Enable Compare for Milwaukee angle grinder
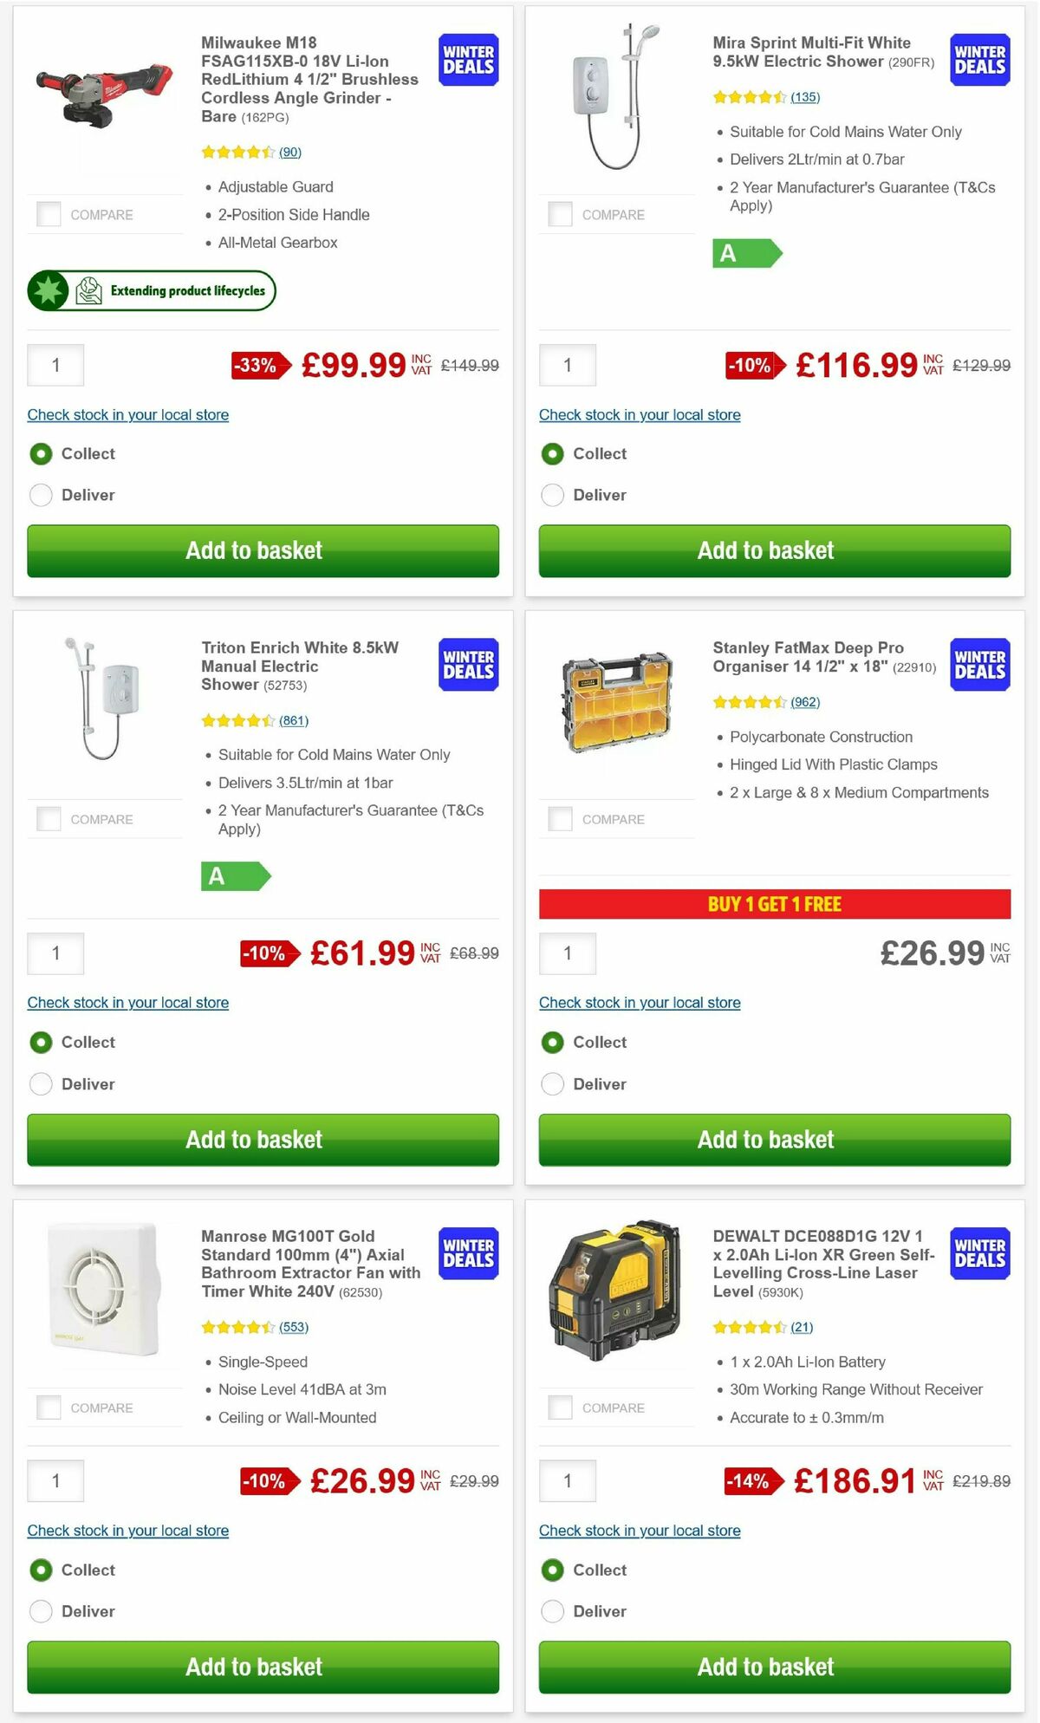 pyautogui.click(x=47, y=213)
